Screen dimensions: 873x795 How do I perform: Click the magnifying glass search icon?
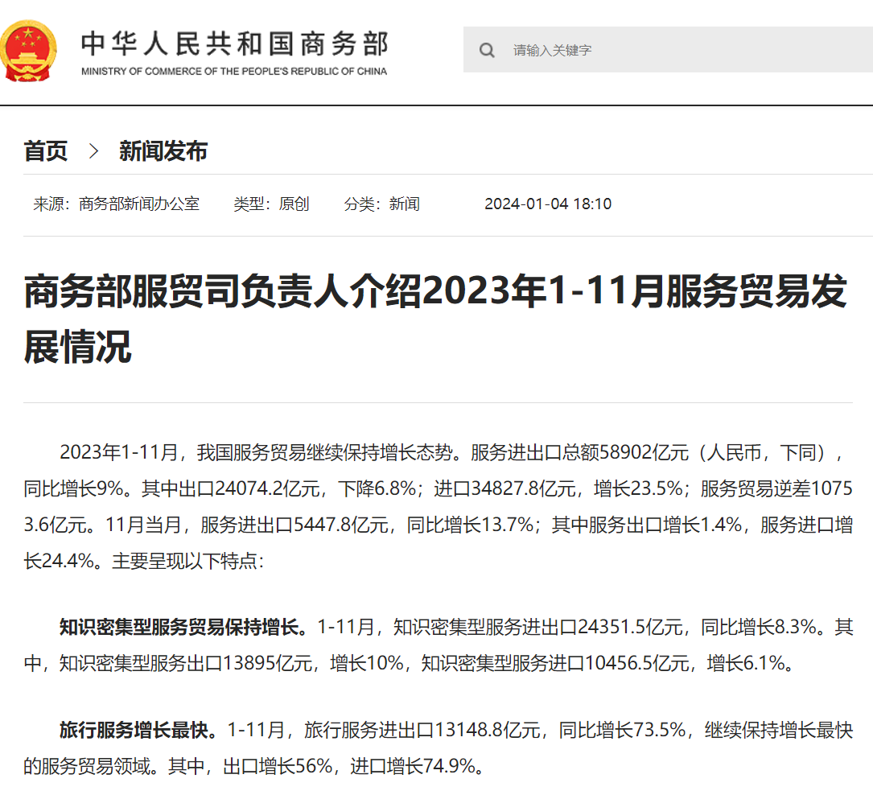click(x=487, y=50)
